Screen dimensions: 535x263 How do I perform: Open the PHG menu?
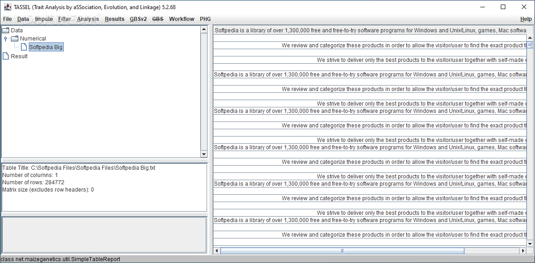tap(205, 19)
